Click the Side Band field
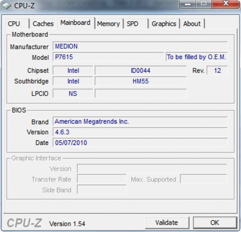This screenshot has height=232, width=241. [x=102, y=189]
